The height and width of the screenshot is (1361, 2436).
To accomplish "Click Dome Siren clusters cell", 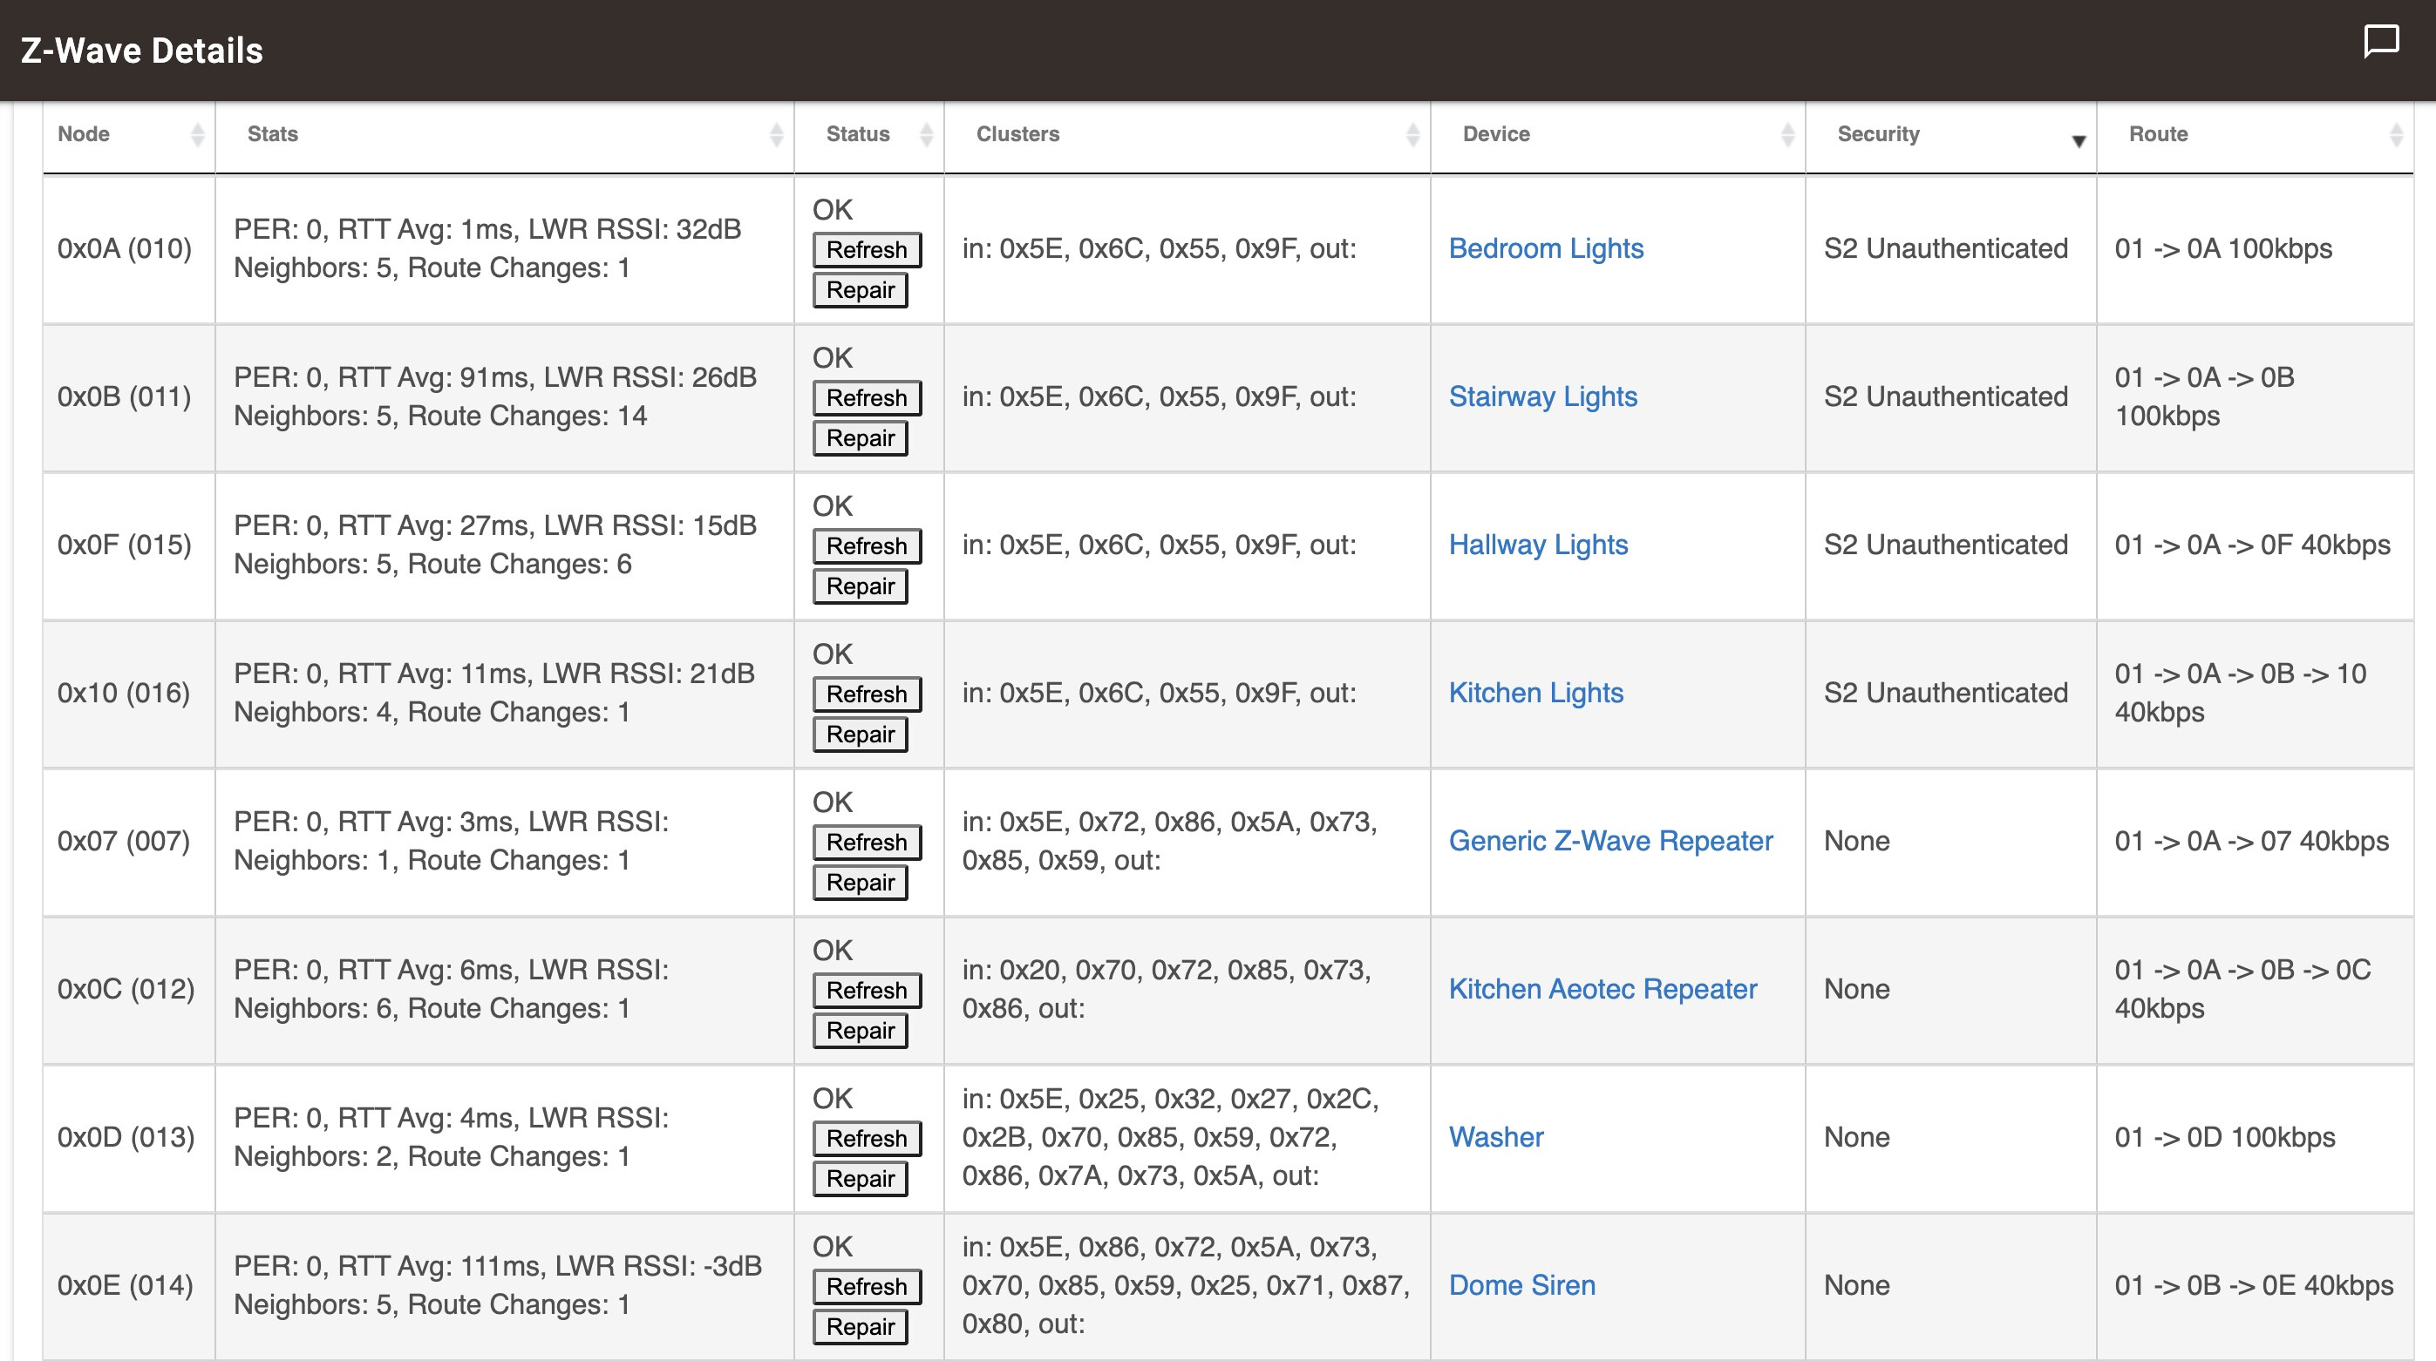I will tap(1186, 1285).
